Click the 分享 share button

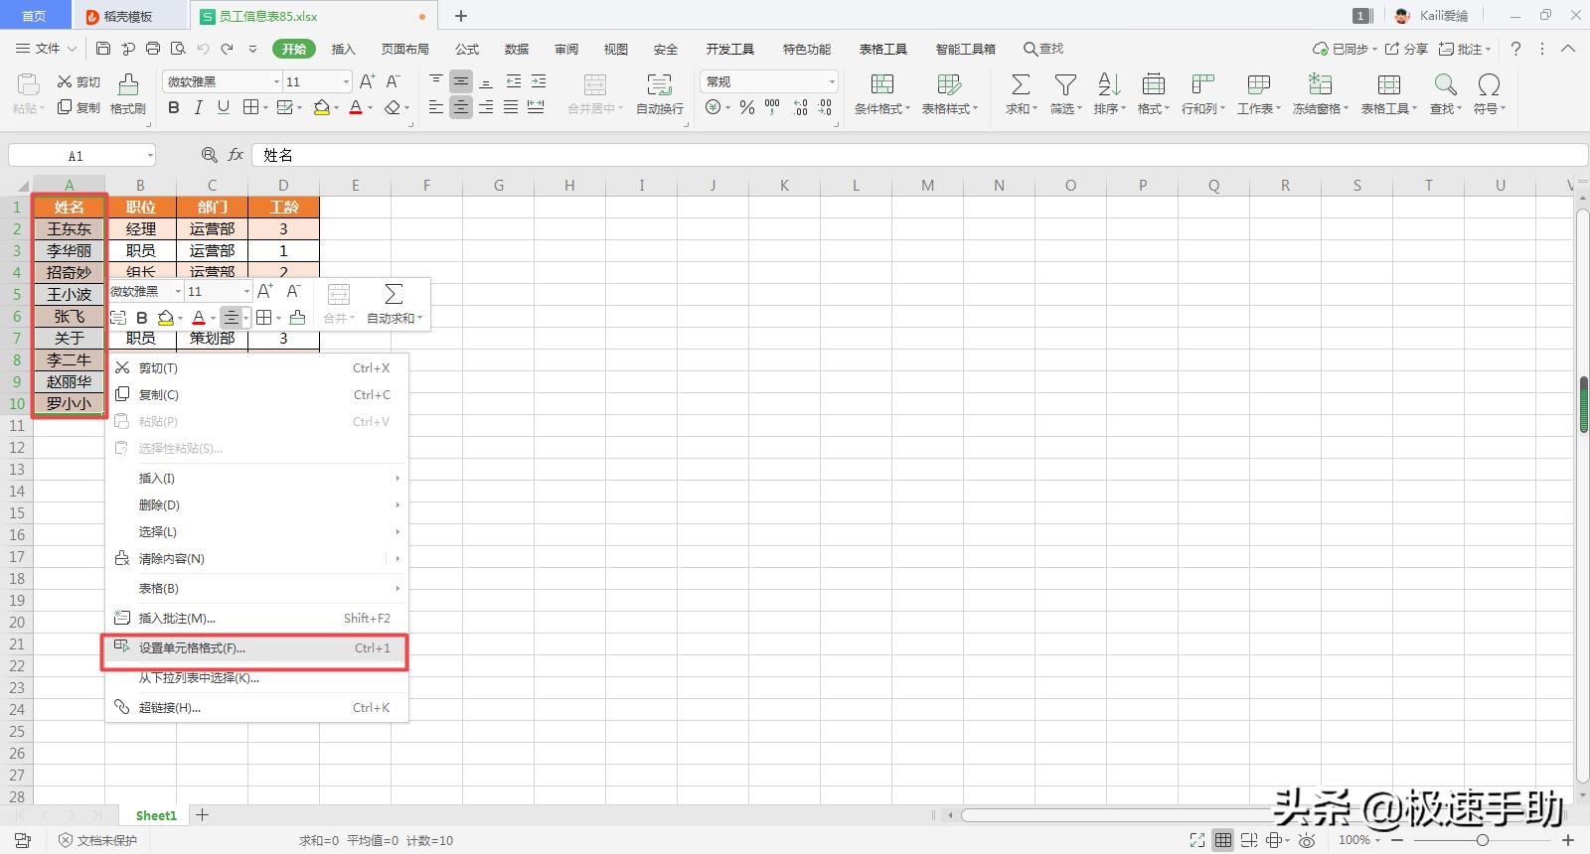tap(1407, 49)
